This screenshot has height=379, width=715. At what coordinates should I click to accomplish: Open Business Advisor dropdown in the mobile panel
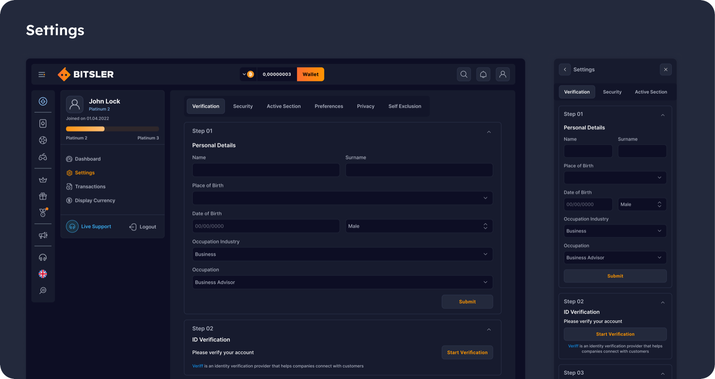(x=615, y=257)
